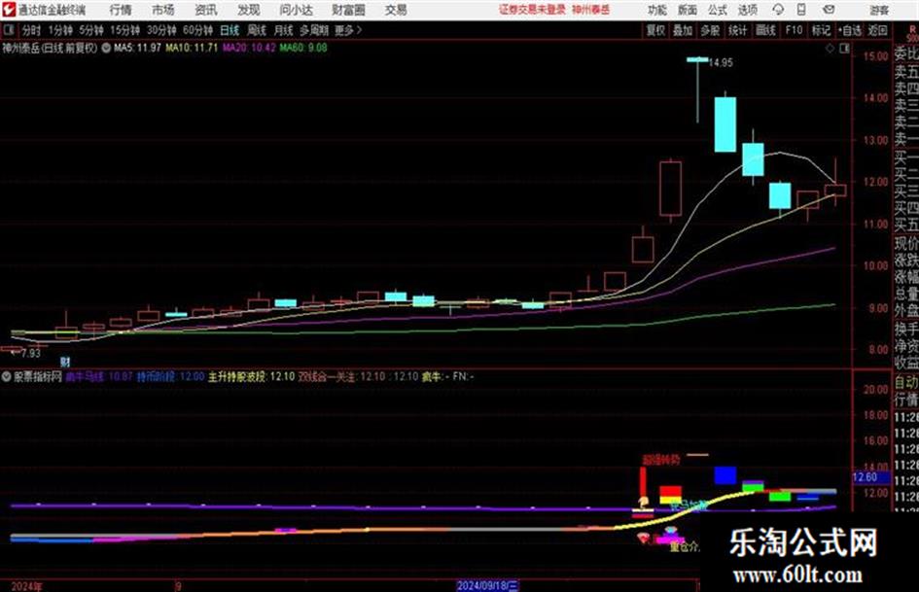Open the 功能 menu
Viewport: 919px width, 592px height.
pyautogui.click(x=657, y=10)
